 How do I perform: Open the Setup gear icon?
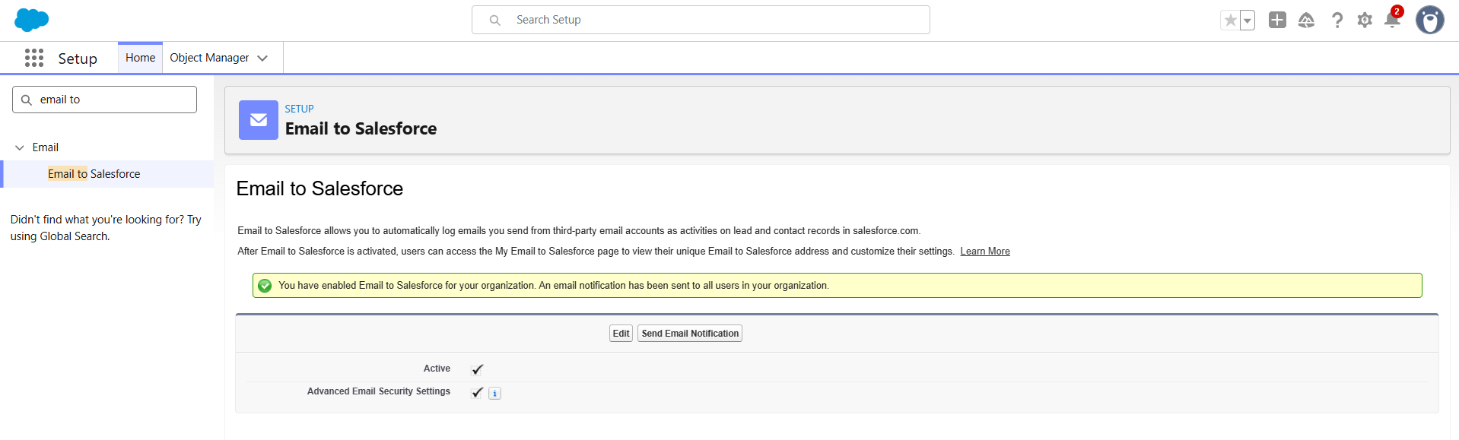click(1365, 21)
